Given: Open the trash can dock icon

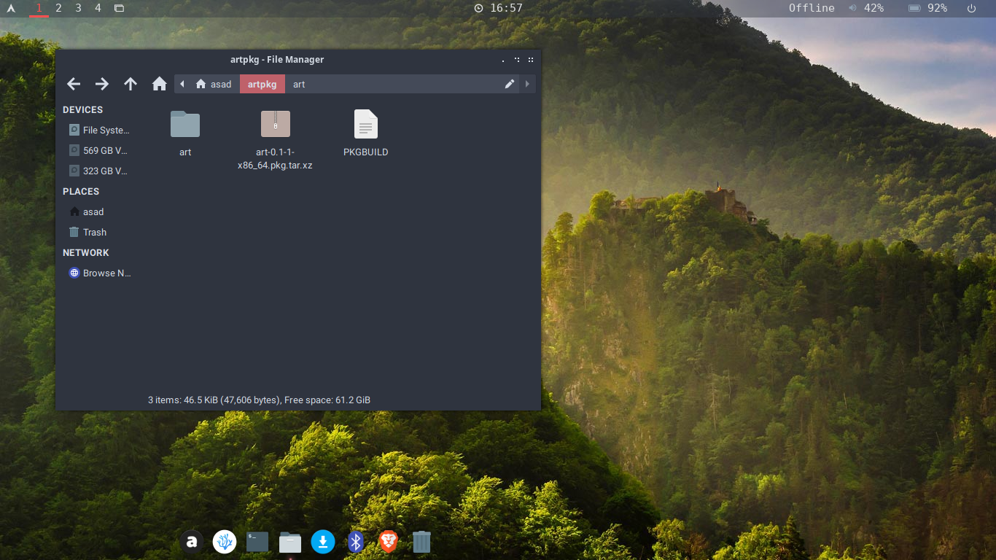Looking at the screenshot, I should click(421, 542).
